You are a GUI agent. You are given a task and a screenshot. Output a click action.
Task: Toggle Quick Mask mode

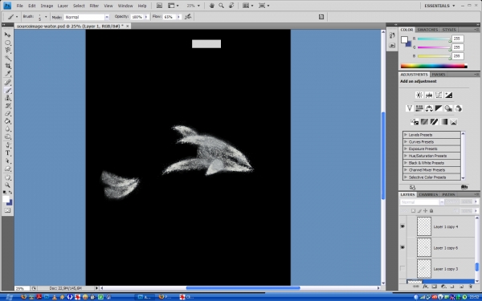(8, 210)
